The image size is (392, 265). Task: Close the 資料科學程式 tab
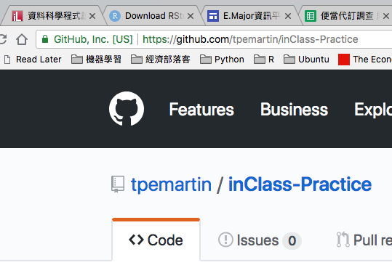[x=92, y=16]
